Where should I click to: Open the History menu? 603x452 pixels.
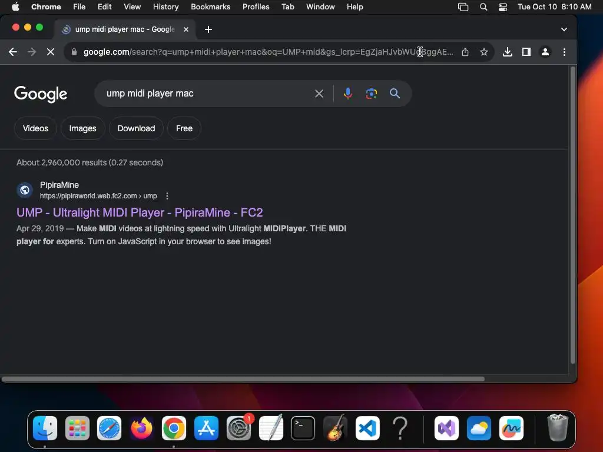(x=165, y=6)
